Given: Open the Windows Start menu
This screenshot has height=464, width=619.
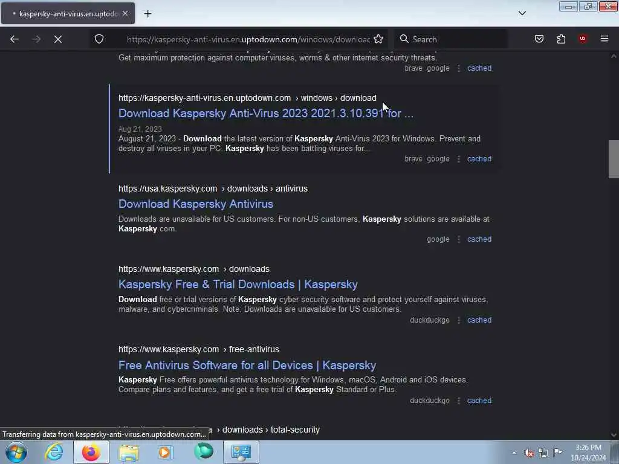Looking at the screenshot, I should (16, 452).
